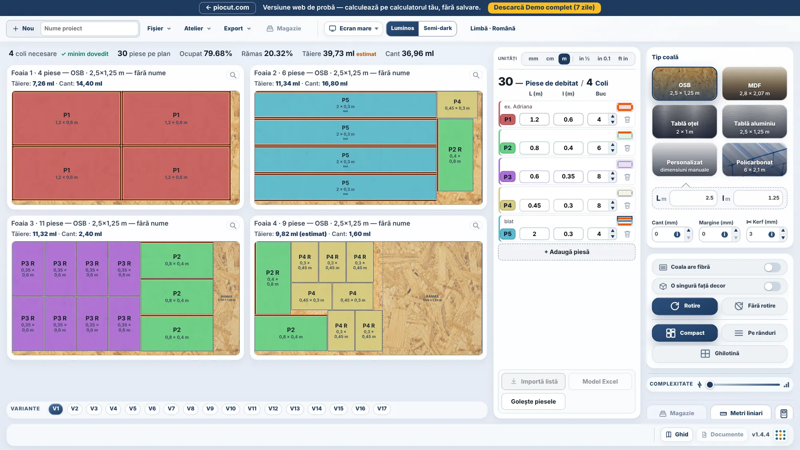The height and width of the screenshot is (450, 800).
Task: Delete piece P3 with trash icon
Action: click(x=627, y=177)
